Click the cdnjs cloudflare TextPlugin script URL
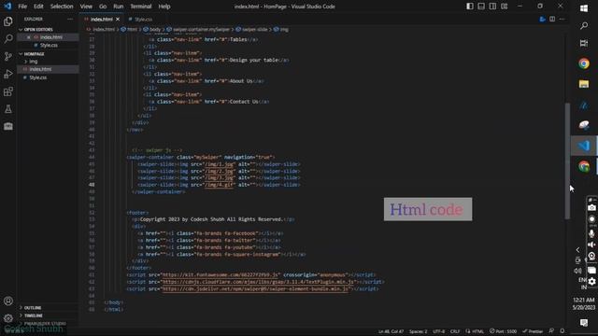 258,282
